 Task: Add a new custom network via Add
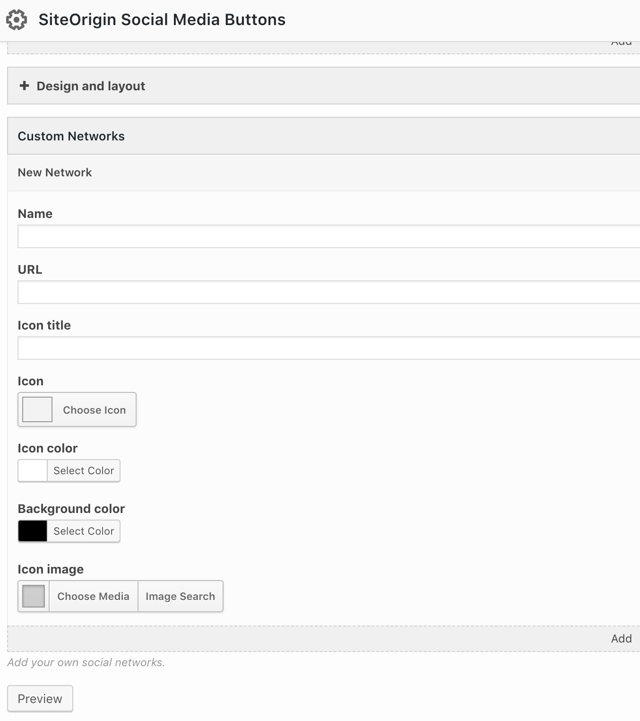click(x=621, y=639)
